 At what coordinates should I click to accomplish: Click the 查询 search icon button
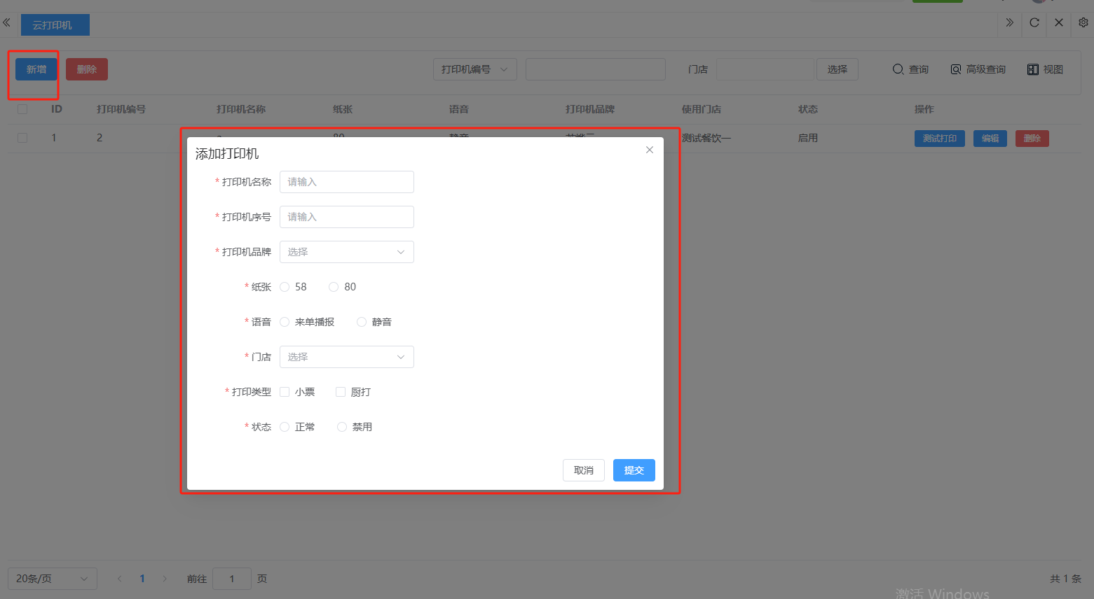click(910, 69)
